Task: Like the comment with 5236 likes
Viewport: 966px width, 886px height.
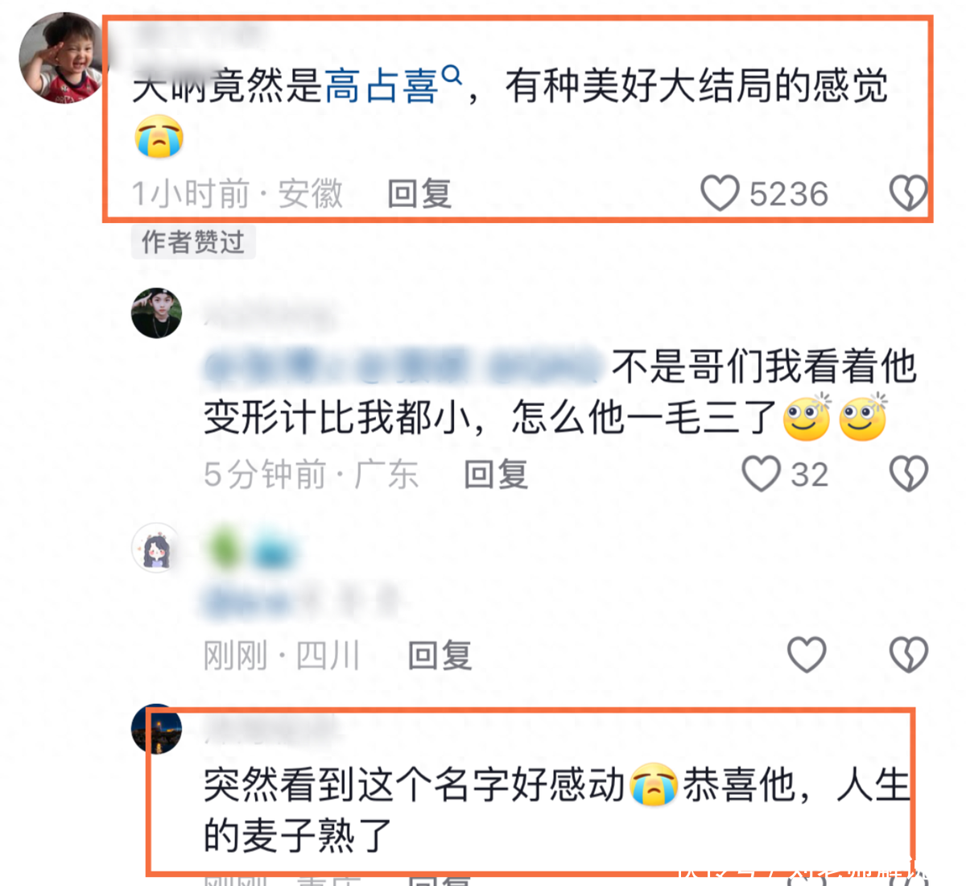Action: click(720, 193)
